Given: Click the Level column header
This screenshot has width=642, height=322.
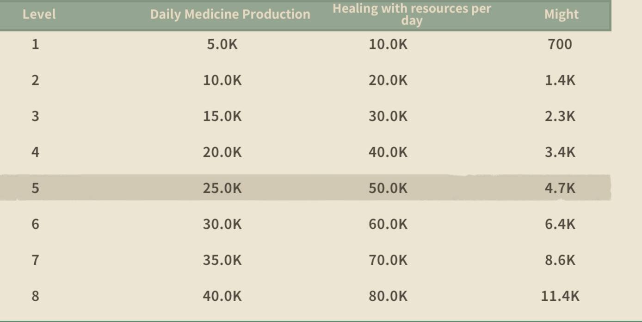Looking at the screenshot, I should click(39, 14).
